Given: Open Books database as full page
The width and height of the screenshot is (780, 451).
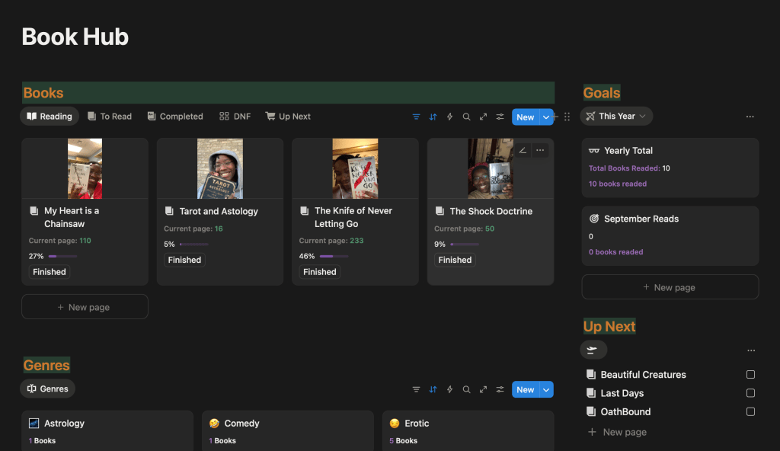Looking at the screenshot, I should [x=483, y=117].
